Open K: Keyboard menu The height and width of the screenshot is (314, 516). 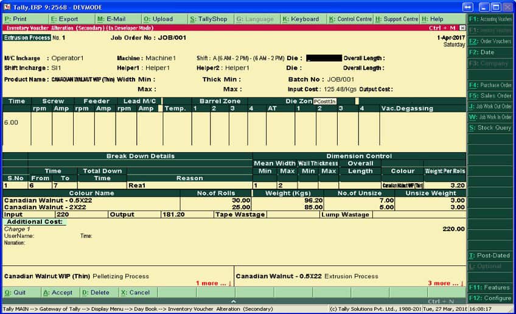304,19
